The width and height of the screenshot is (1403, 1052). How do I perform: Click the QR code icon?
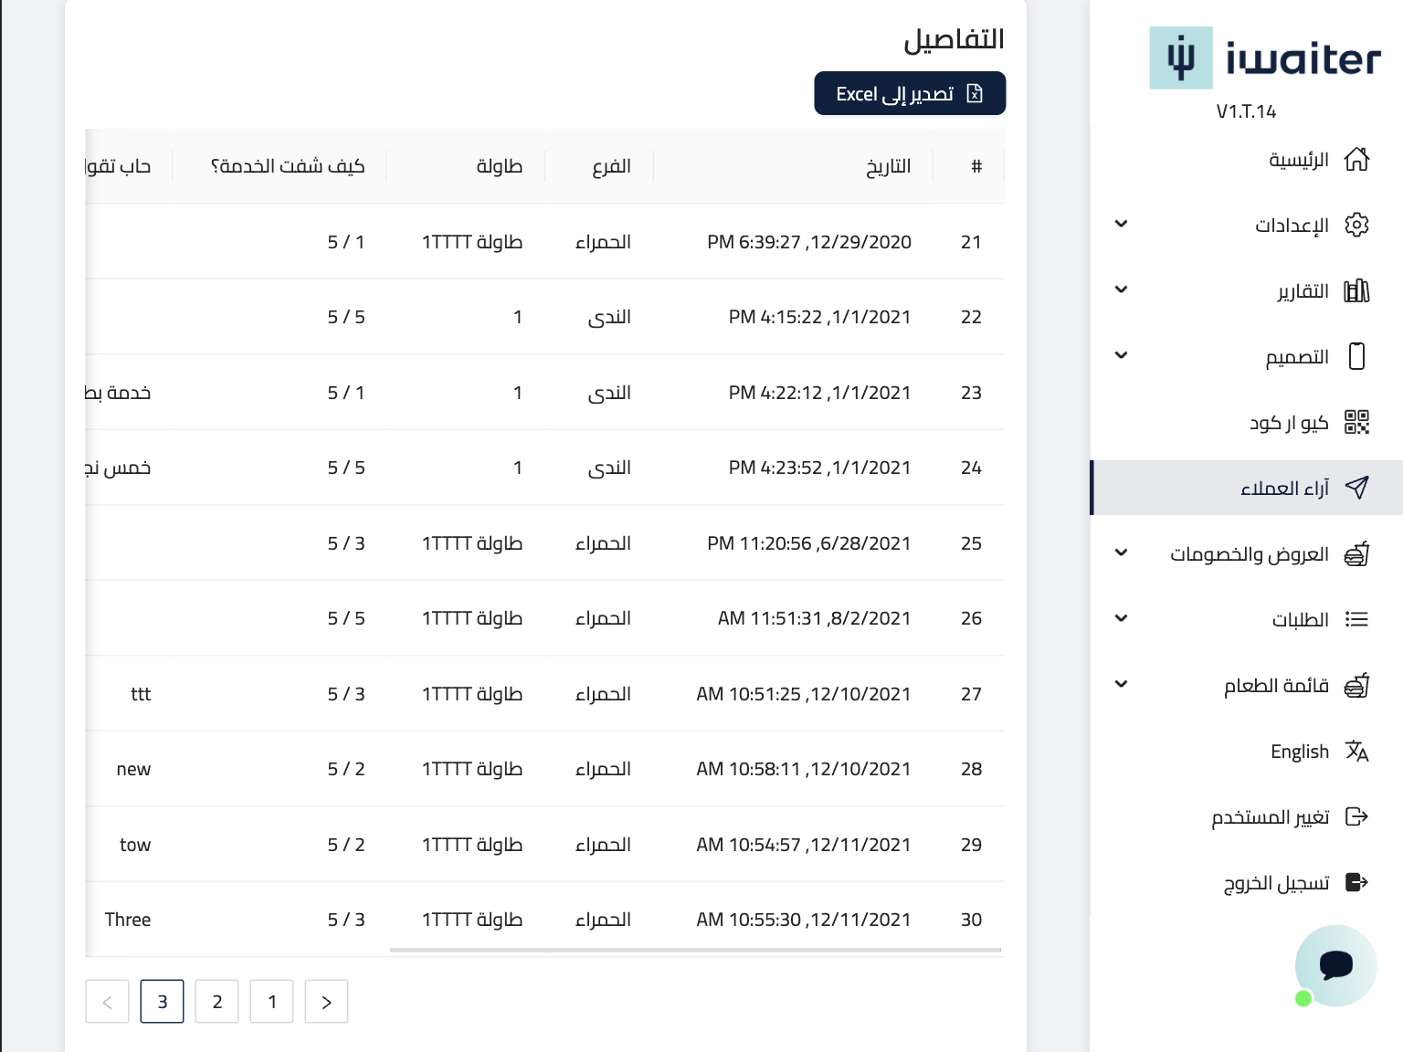pos(1356,422)
